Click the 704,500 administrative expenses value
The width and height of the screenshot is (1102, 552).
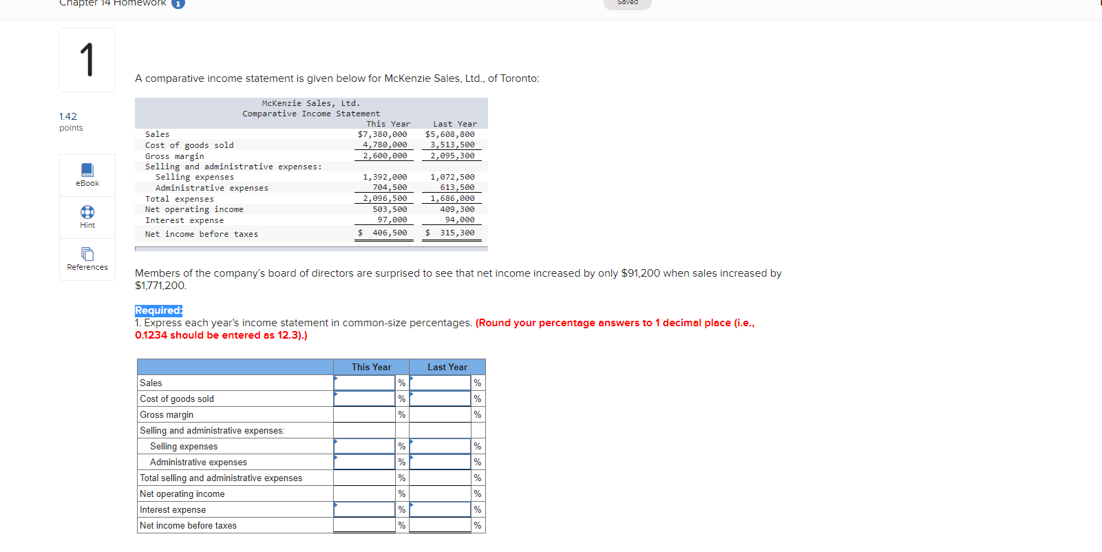click(x=390, y=187)
